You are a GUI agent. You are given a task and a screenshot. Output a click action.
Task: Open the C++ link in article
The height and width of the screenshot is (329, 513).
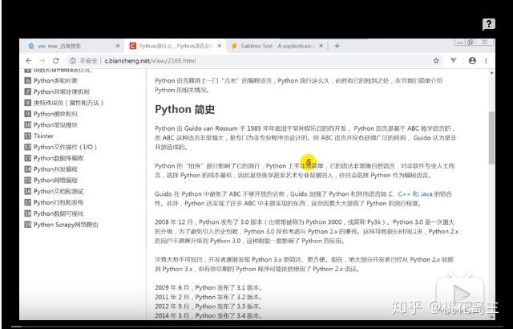coord(404,194)
